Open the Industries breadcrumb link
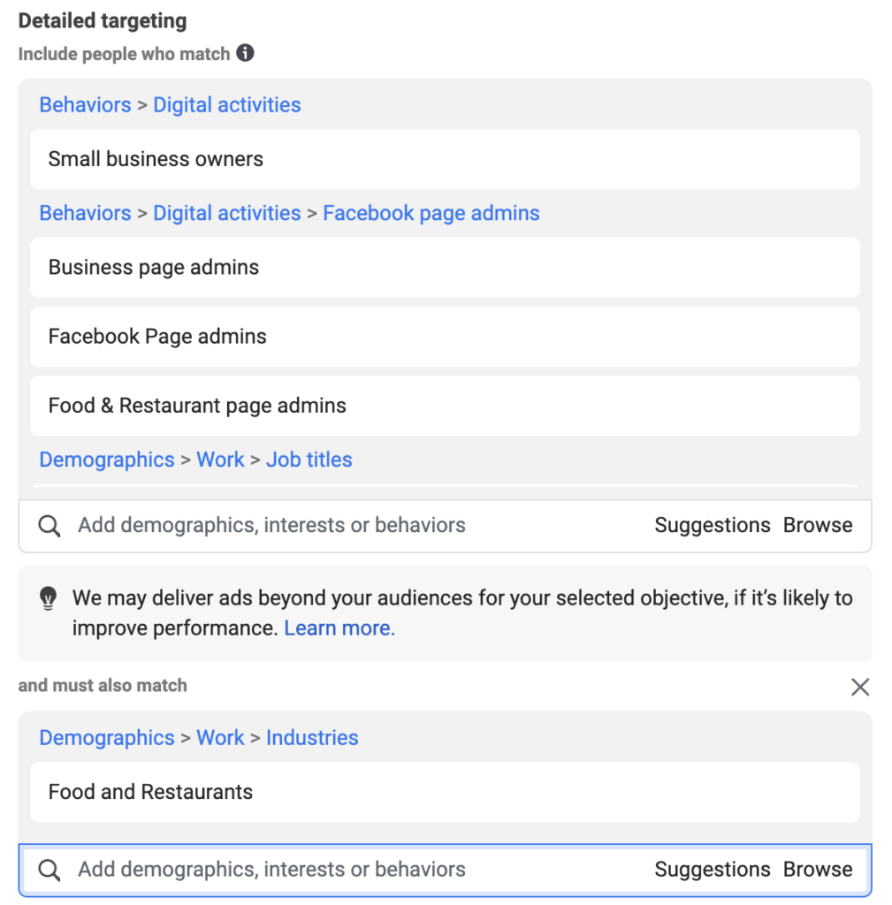 (312, 738)
